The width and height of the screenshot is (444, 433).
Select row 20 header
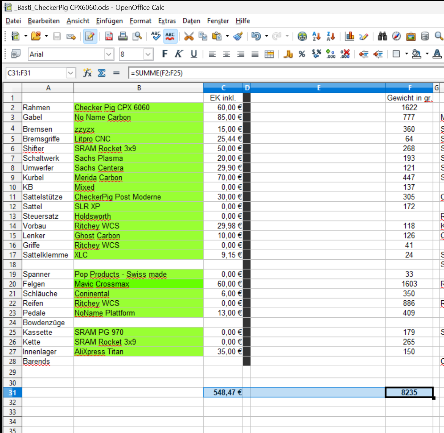pyautogui.click(x=13, y=284)
